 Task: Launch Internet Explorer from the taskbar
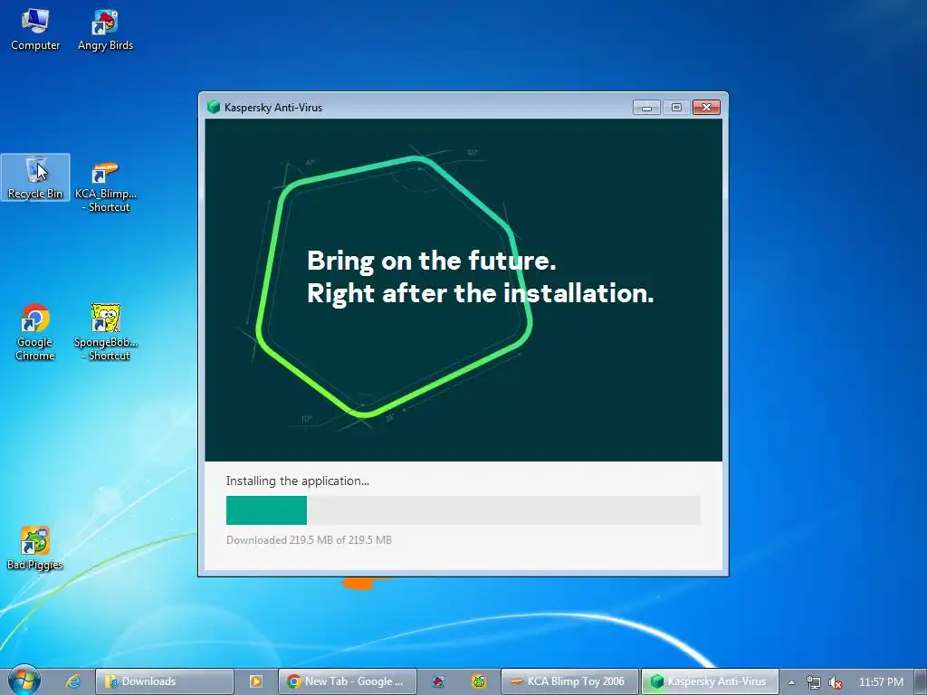point(73,681)
